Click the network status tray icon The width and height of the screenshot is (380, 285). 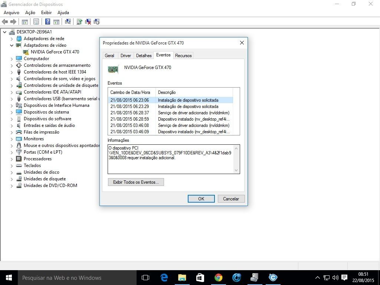(327, 278)
